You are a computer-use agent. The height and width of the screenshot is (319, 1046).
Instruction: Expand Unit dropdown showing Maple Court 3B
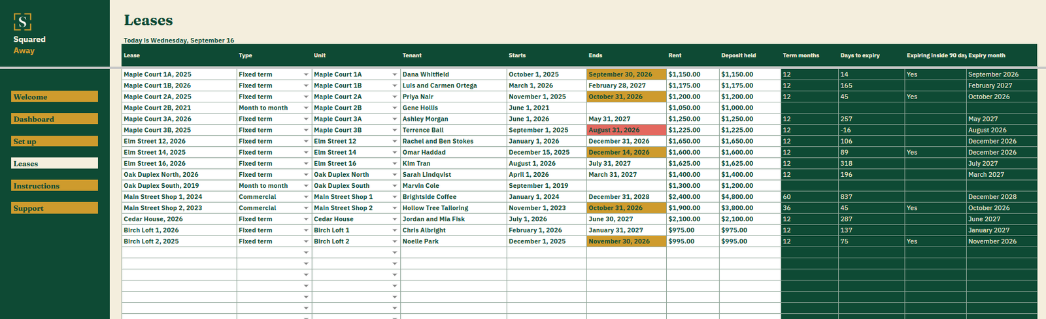tap(395, 130)
